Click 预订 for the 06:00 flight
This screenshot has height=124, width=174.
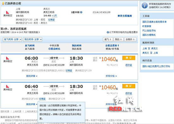point(129,58)
